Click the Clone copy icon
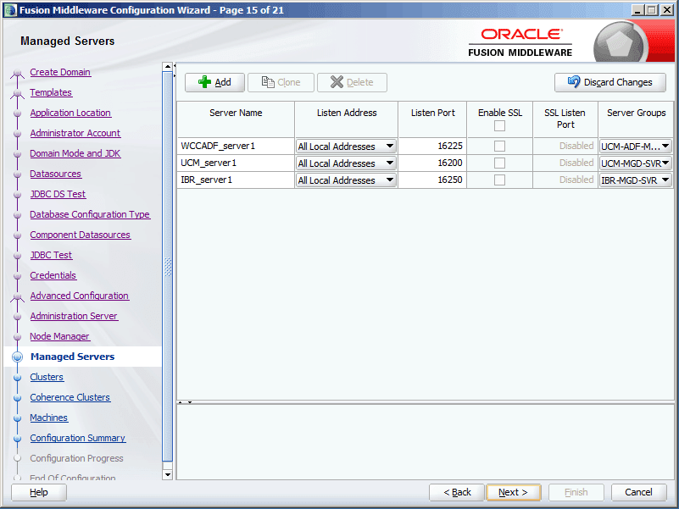This screenshot has width=679, height=509. click(268, 82)
